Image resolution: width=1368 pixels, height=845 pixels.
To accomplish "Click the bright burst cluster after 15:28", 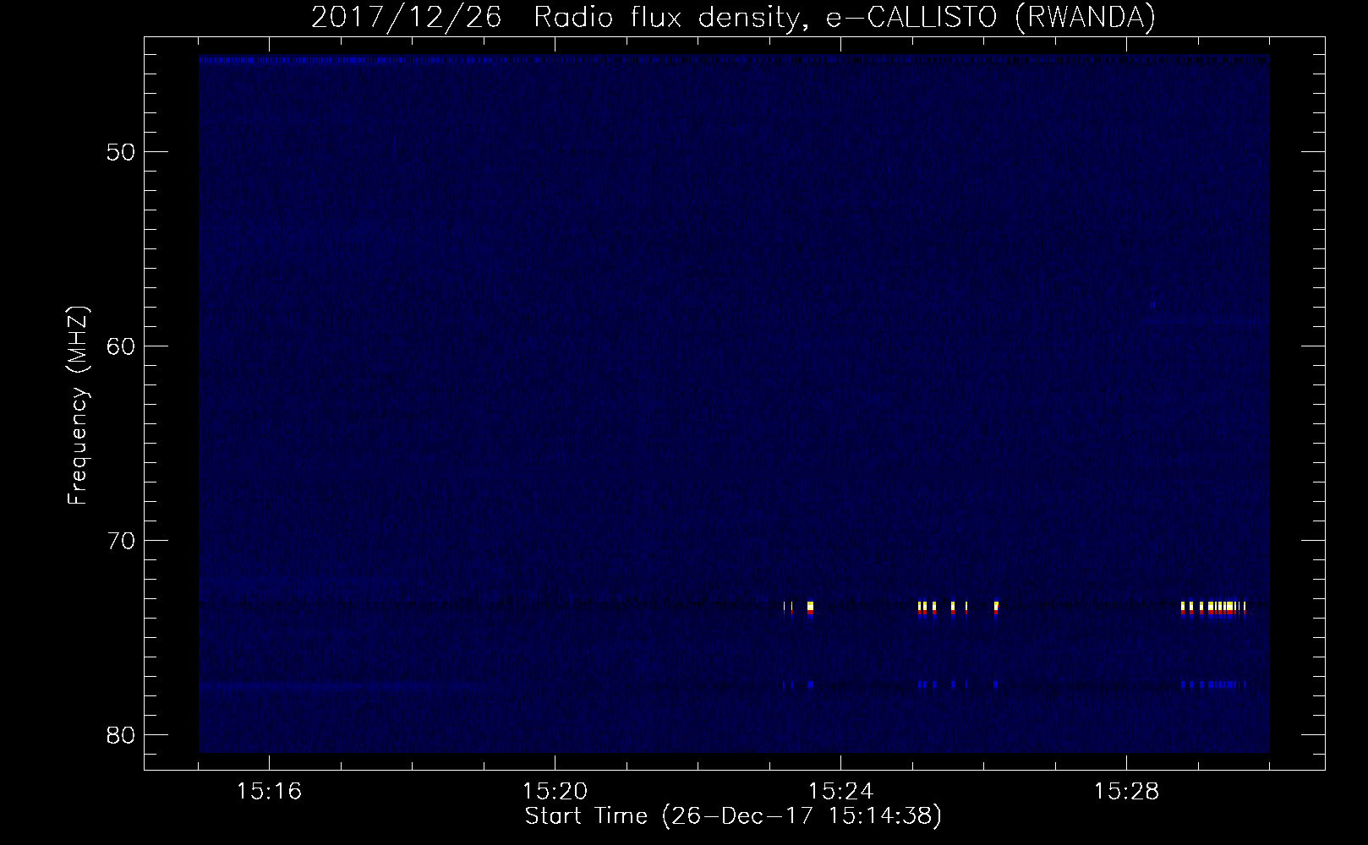I will pos(1214,608).
